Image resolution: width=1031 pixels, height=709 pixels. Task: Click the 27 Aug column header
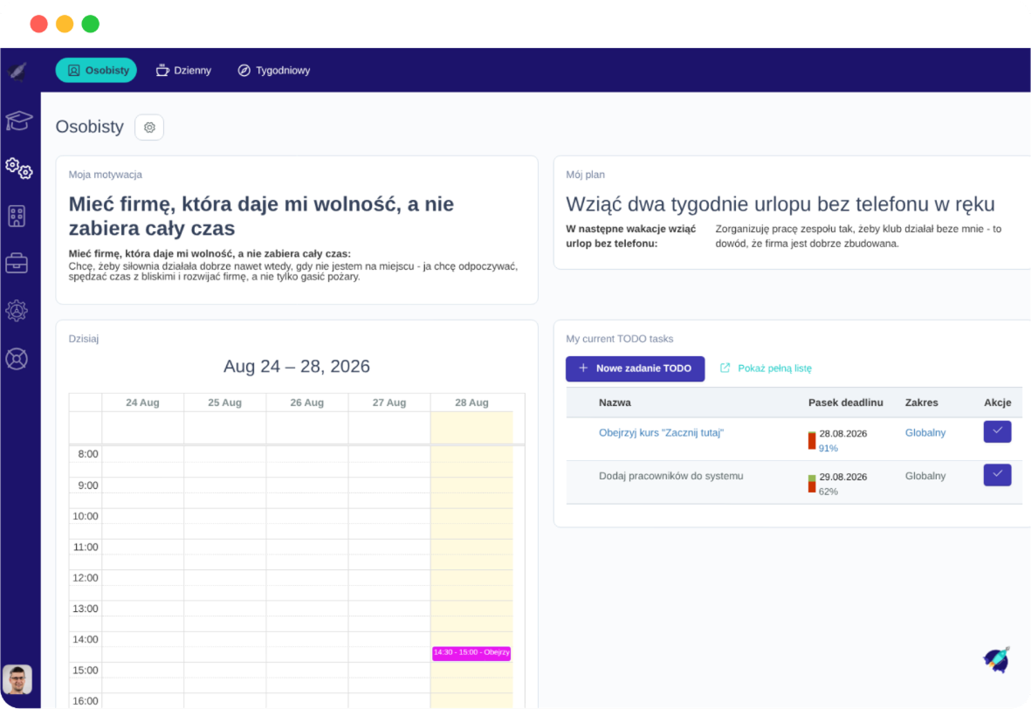(389, 403)
